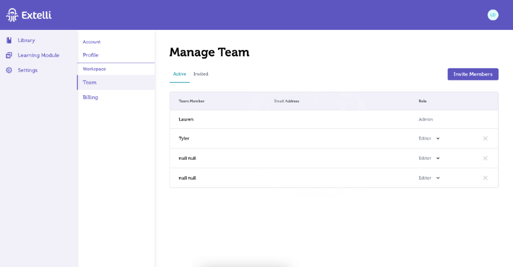Click the Workspace section label
This screenshot has height=267, width=513.
point(94,69)
